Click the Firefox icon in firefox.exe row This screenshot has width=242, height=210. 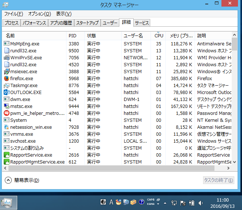7,78
